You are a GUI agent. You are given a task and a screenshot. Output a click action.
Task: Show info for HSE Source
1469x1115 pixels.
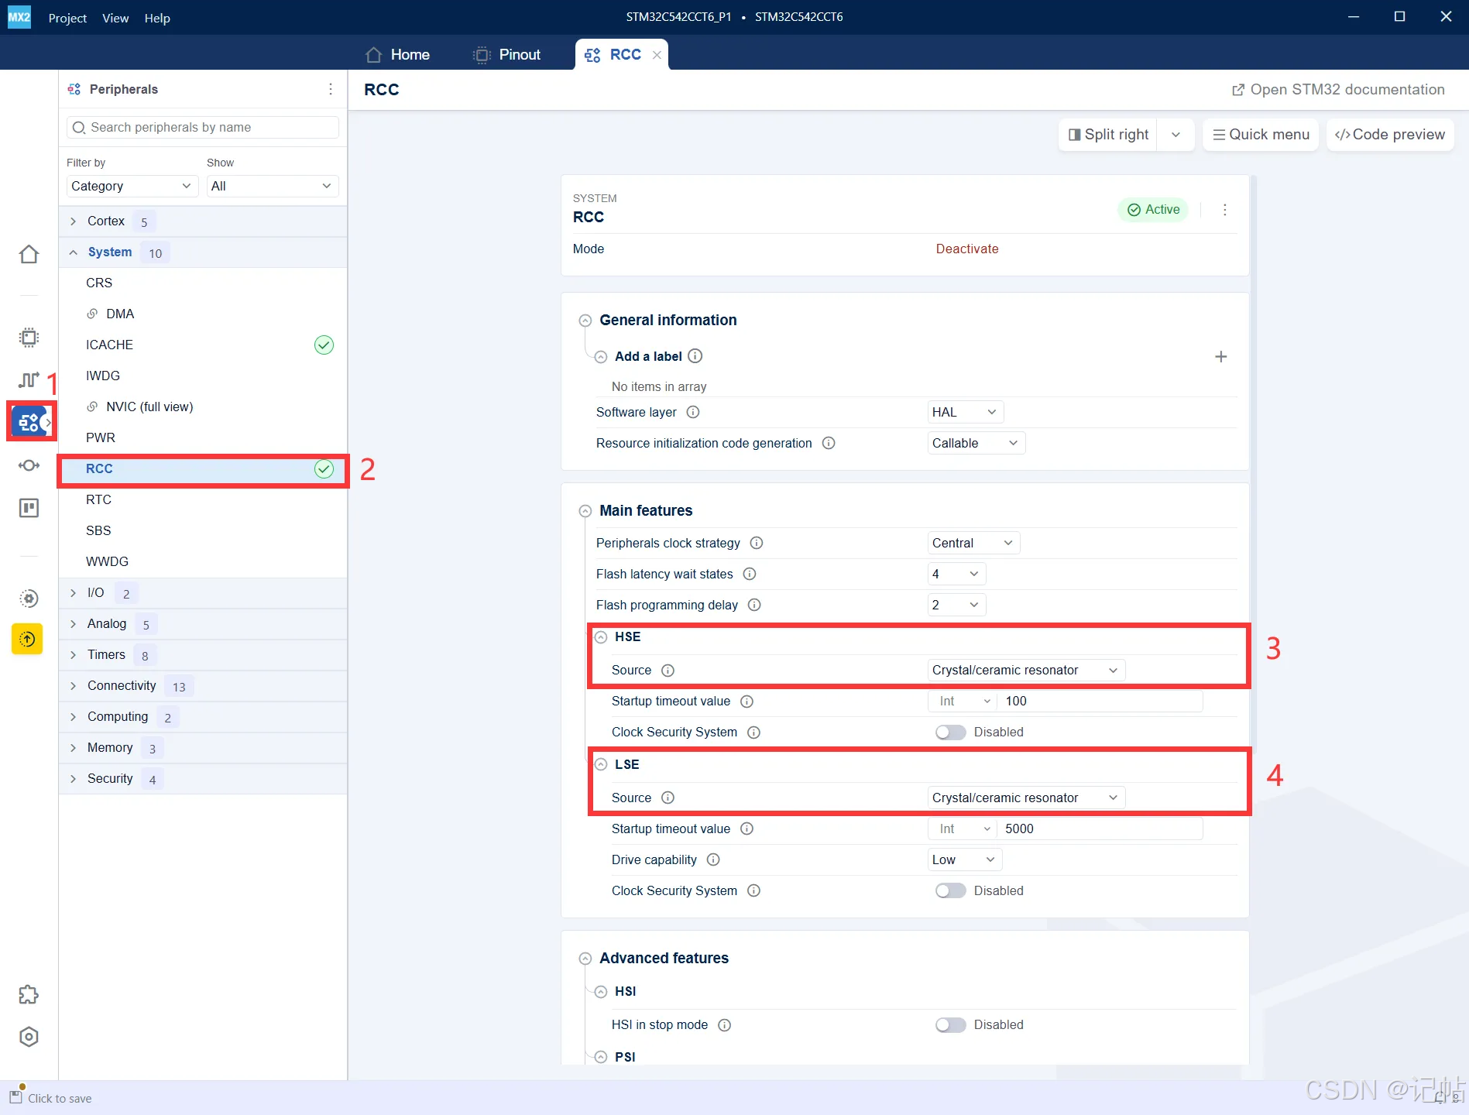click(x=668, y=671)
